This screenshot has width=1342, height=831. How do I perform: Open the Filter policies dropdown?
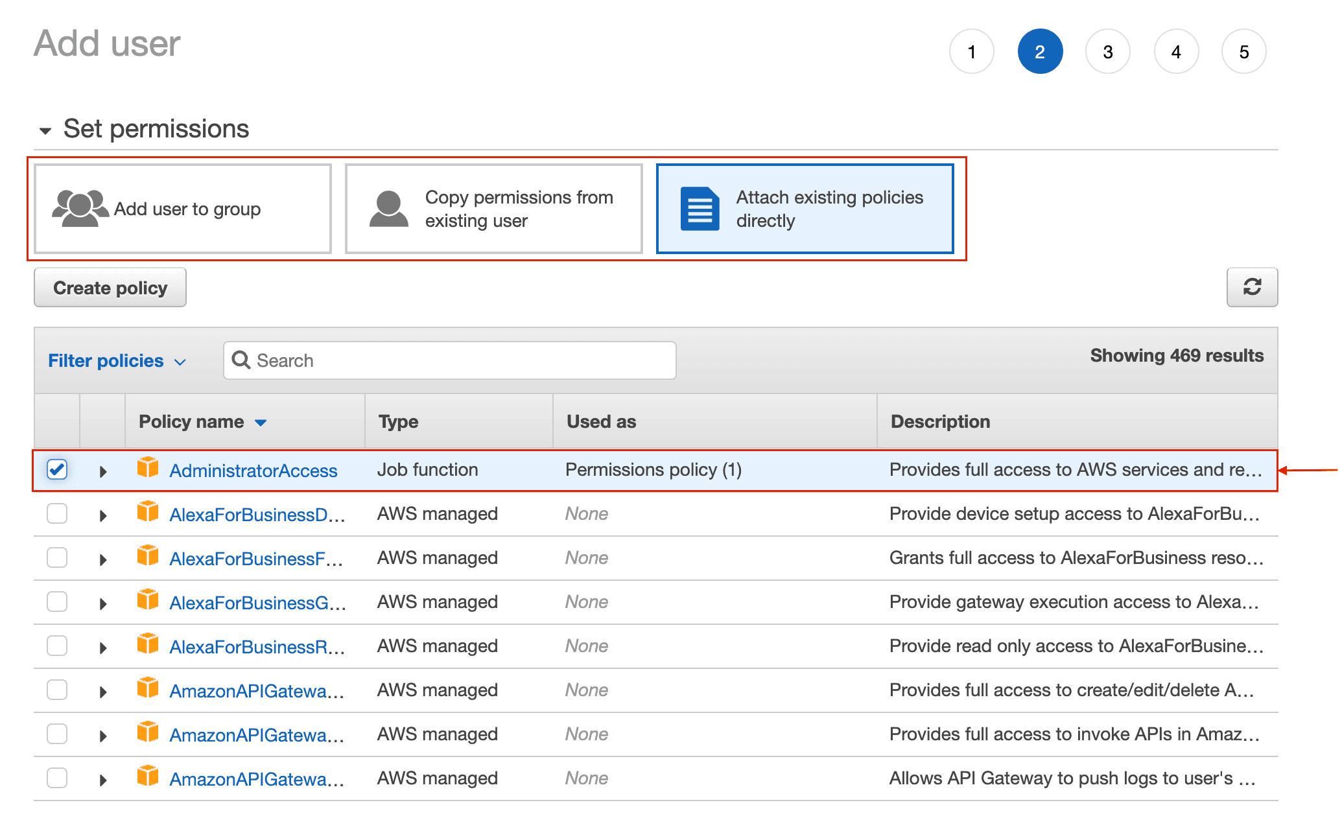[x=117, y=361]
